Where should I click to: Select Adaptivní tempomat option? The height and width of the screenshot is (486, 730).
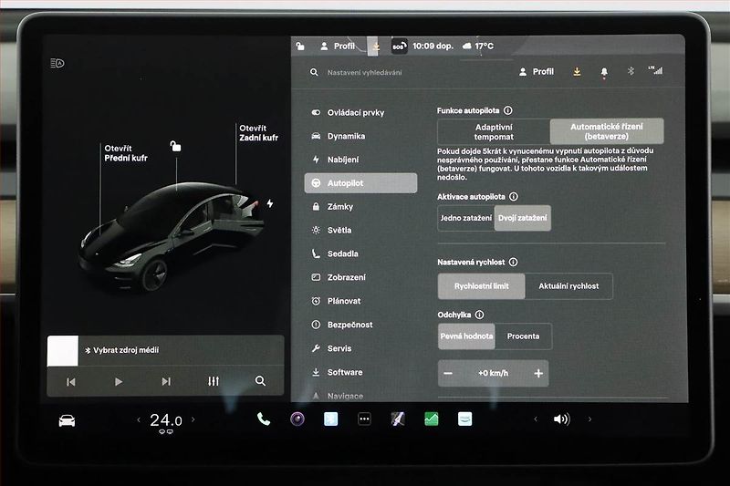click(x=494, y=131)
